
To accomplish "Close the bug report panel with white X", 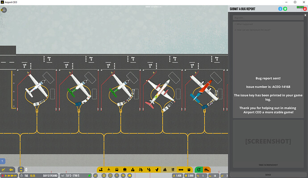I will (305, 15).
